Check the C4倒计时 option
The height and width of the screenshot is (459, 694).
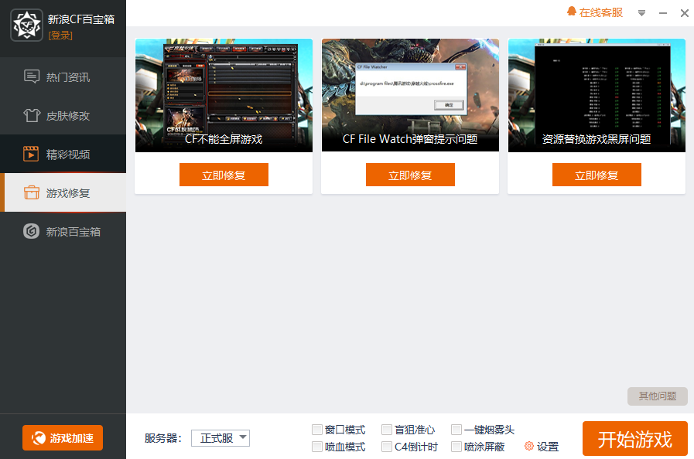[x=387, y=447]
